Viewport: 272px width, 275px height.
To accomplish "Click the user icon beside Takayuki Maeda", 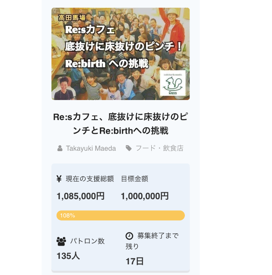I will pyautogui.click(x=60, y=148).
